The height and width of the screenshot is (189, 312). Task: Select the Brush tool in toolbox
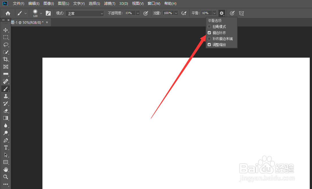point(6,89)
